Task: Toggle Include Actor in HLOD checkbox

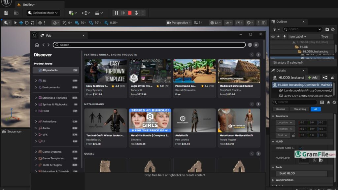Action: [x=300, y=148]
